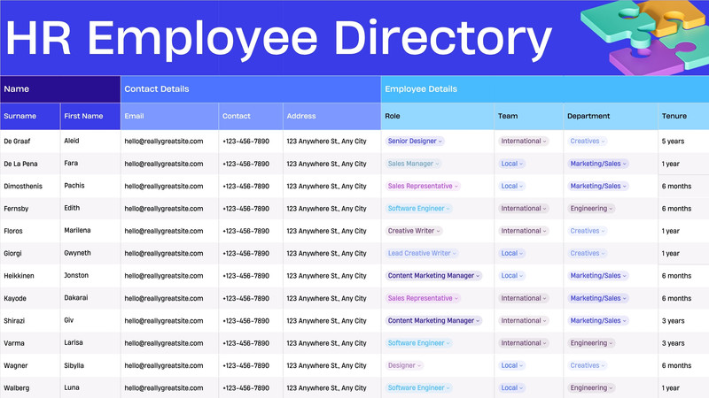Open Creative Writer dropdown for Floros
Viewport: 709px width, 398px height.
(414, 231)
